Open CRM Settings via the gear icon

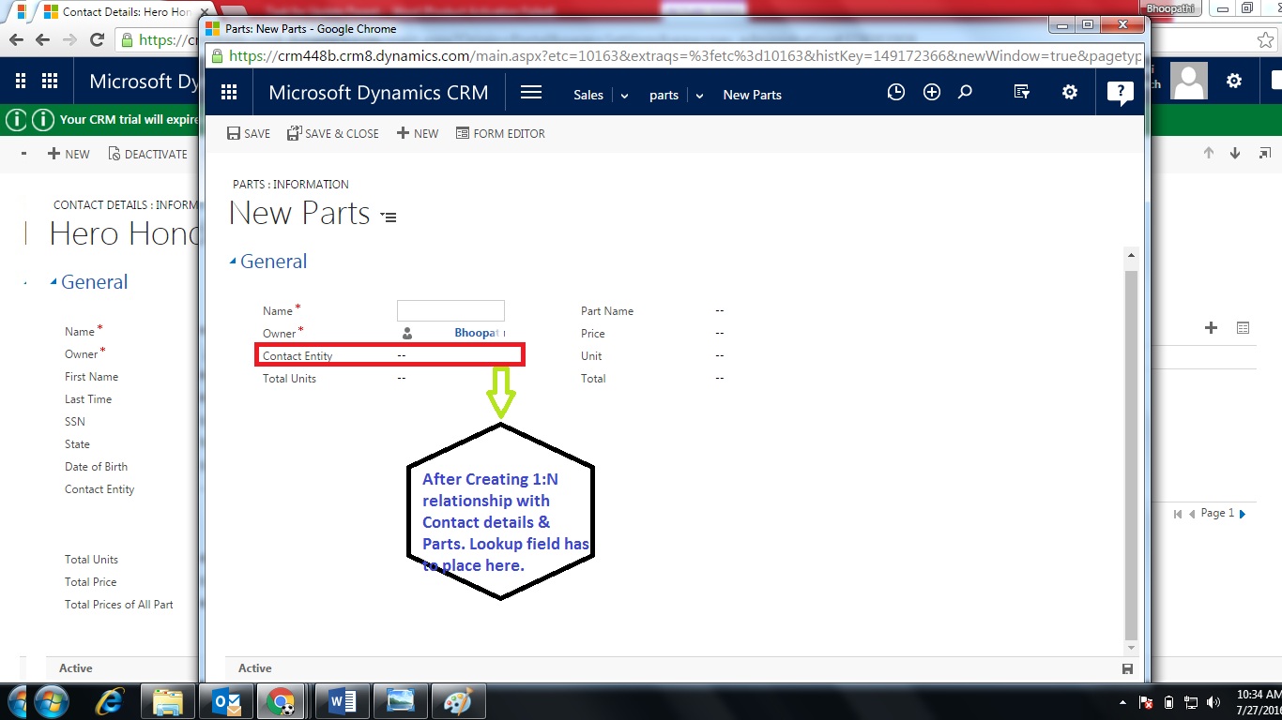click(x=1070, y=92)
